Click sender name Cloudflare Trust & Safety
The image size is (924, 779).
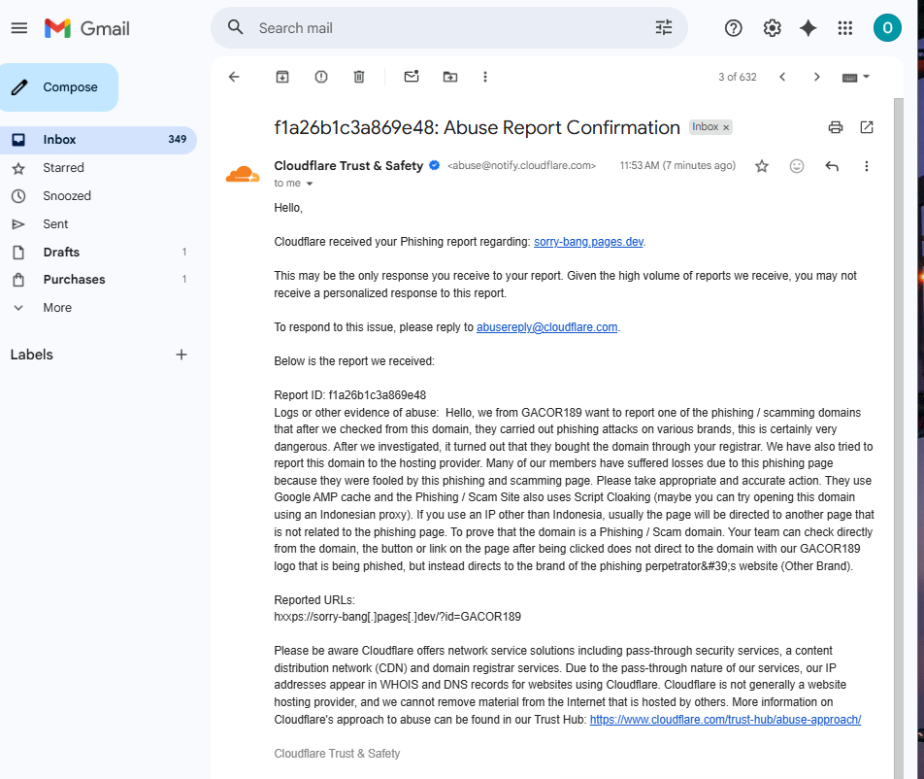pyautogui.click(x=348, y=166)
